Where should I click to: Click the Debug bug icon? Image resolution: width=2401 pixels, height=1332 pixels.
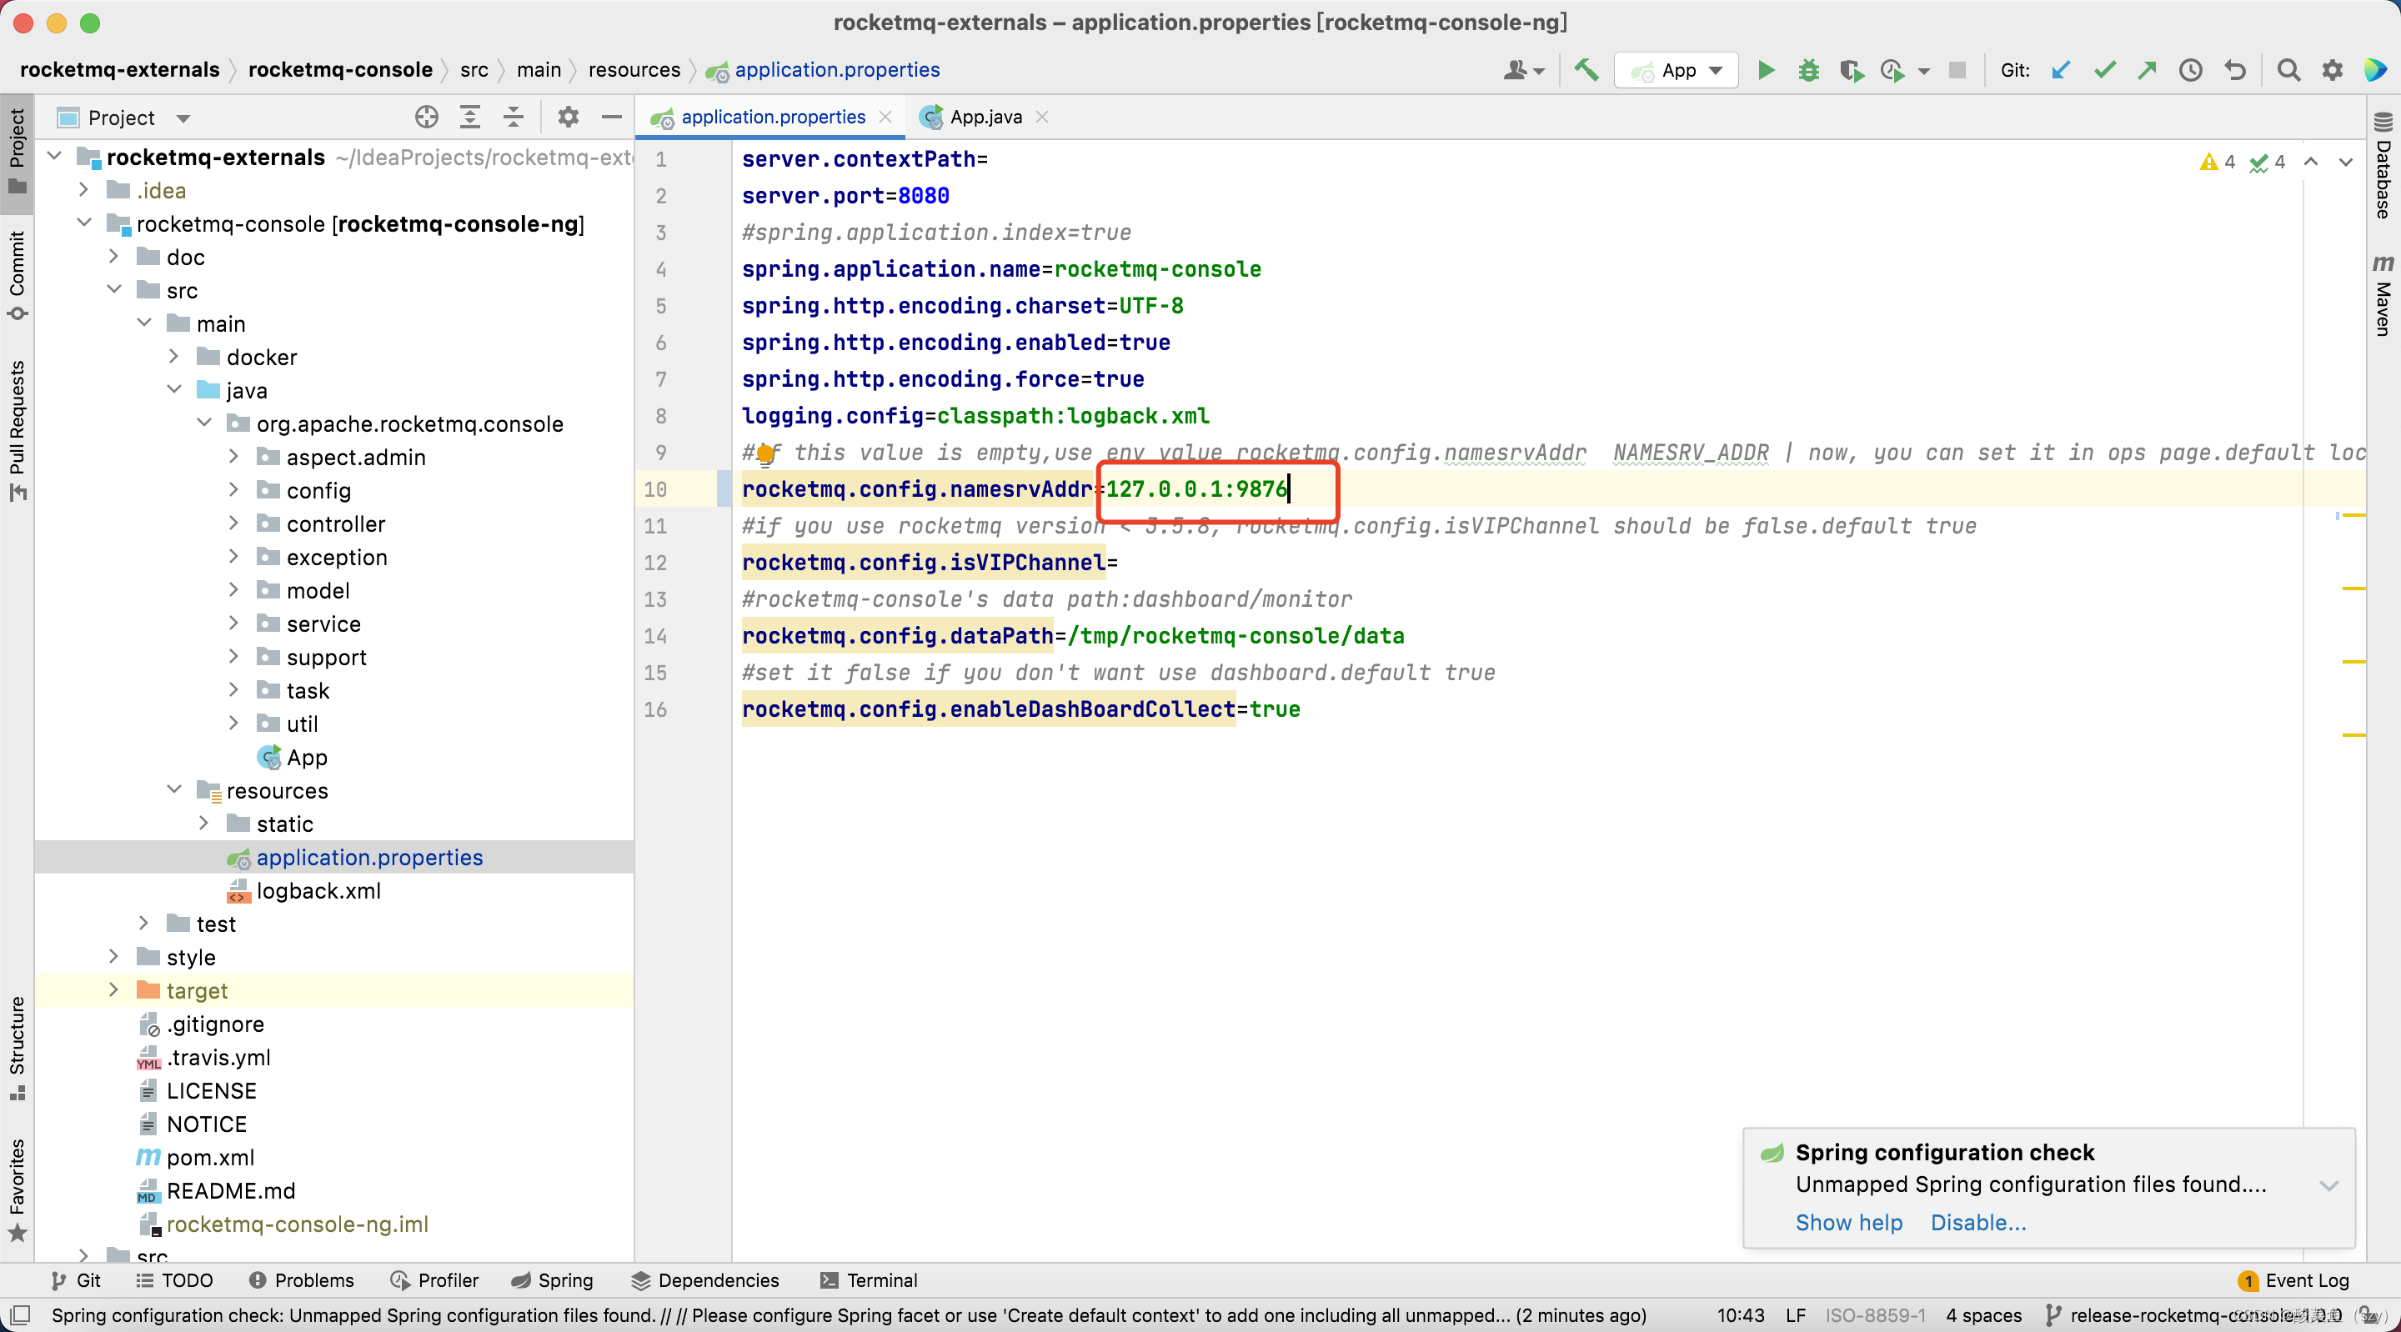tap(1808, 70)
